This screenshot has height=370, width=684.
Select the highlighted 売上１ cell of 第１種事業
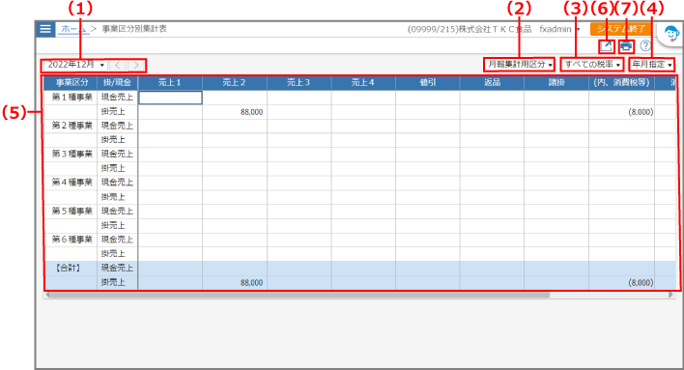170,98
